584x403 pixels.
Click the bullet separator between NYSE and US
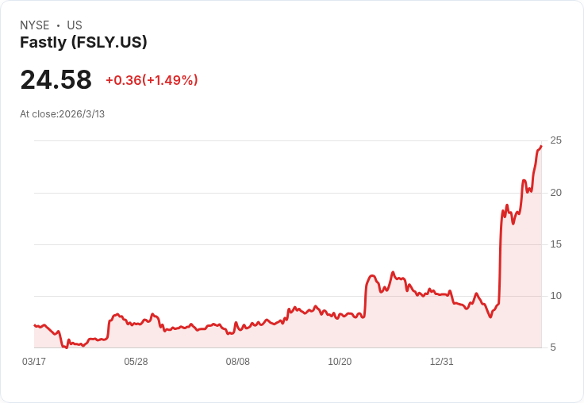pyautogui.click(x=58, y=25)
